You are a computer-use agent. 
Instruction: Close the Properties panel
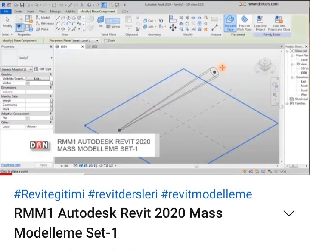point(51,46)
